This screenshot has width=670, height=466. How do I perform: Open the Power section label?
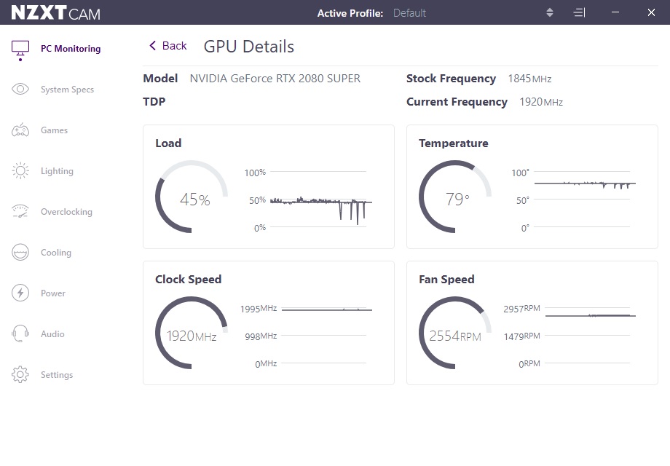[53, 293]
